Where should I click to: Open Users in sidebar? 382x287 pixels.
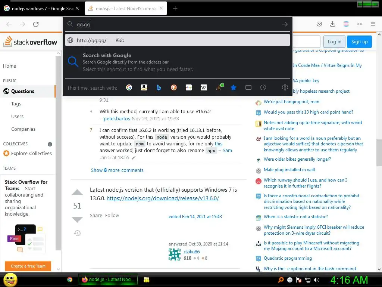(17, 117)
